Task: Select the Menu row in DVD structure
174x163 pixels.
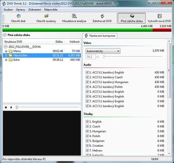Action: pos(42,51)
